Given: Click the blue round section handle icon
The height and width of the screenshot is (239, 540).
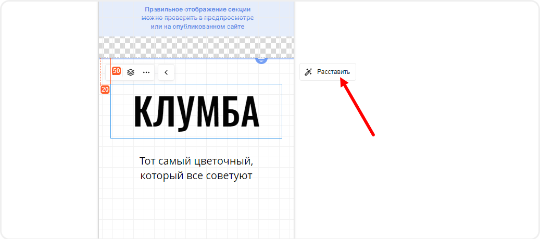Looking at the screenshot, I should (x=261, y=60).
